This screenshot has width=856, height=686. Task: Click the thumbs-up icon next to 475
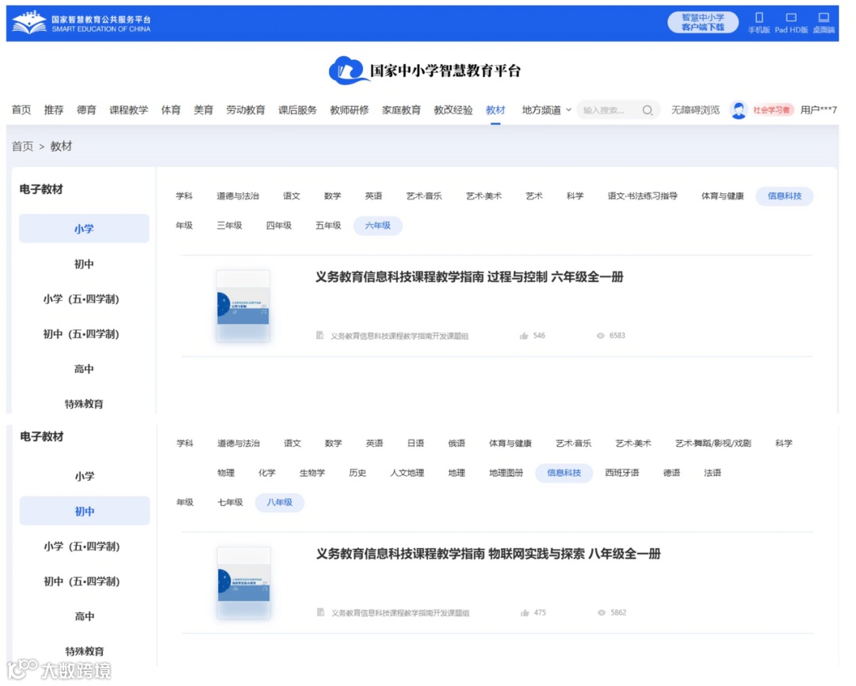pos(525,613)
